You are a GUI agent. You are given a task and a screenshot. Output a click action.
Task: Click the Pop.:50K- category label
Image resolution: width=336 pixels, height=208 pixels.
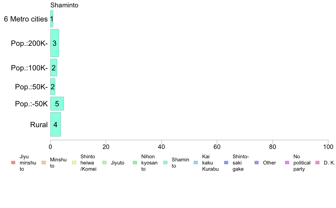pos(31,87)
